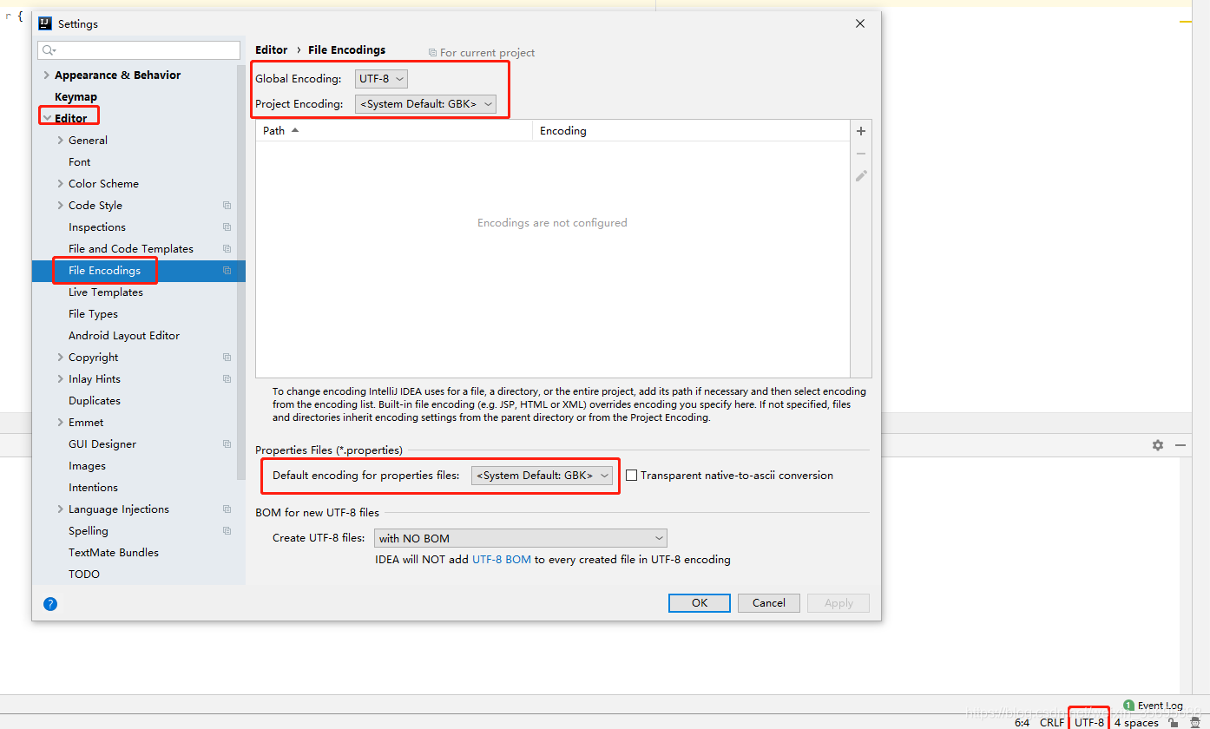Screen dimensions: 1210x729
Task: Click the OK button
Action: click(x=700, y=603)
